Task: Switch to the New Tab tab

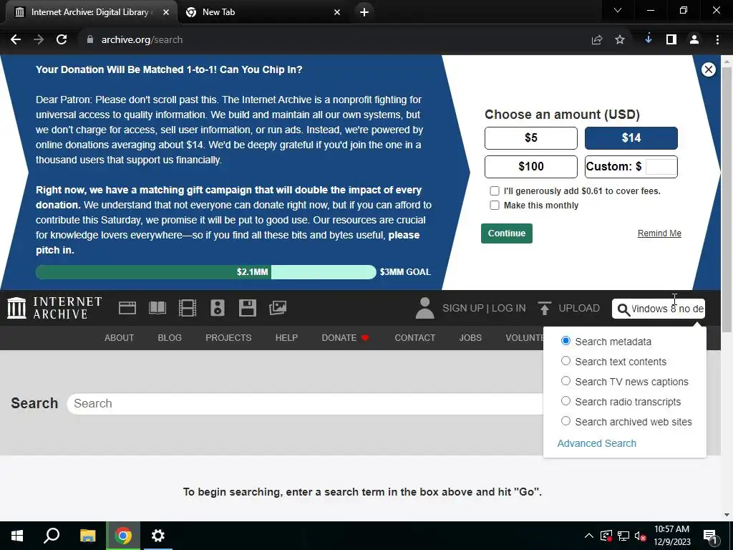Action: pyautogui.click(x=262, y=12)
